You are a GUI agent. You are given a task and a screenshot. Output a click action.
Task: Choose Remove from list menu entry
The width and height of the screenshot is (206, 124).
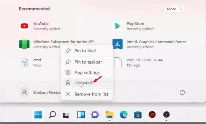point(87,94)
